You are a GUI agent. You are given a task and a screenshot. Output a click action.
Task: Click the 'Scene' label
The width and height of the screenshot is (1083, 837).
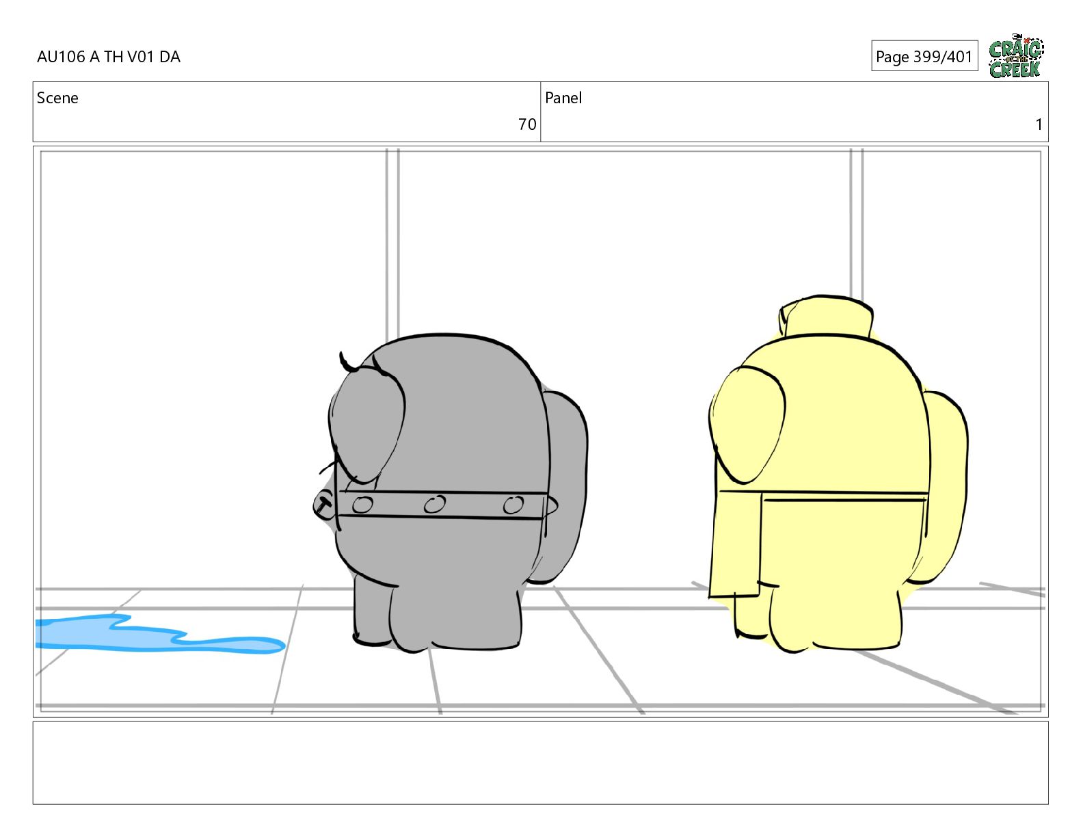pyautogui.click(x=57, y=98)
